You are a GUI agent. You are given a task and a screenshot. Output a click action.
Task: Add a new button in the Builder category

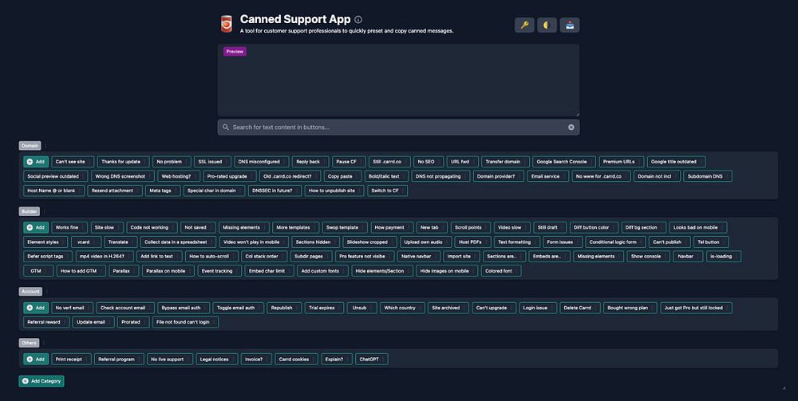coord(36,227)
